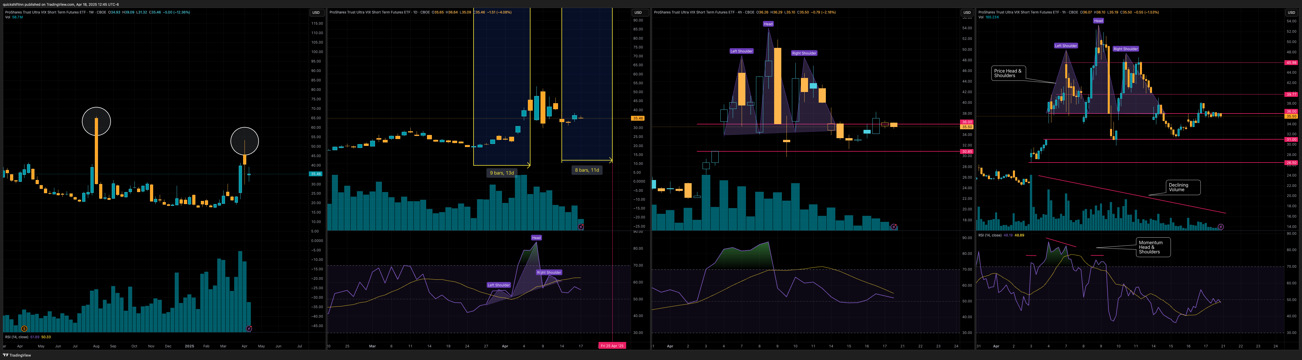
Task: Click the lightning icon on the weekly chart
Action: 249,329
